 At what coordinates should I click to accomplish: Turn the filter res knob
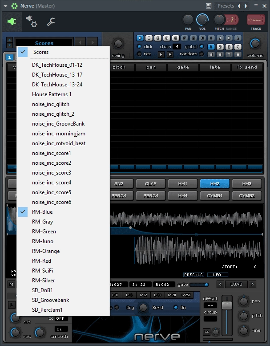15,332
